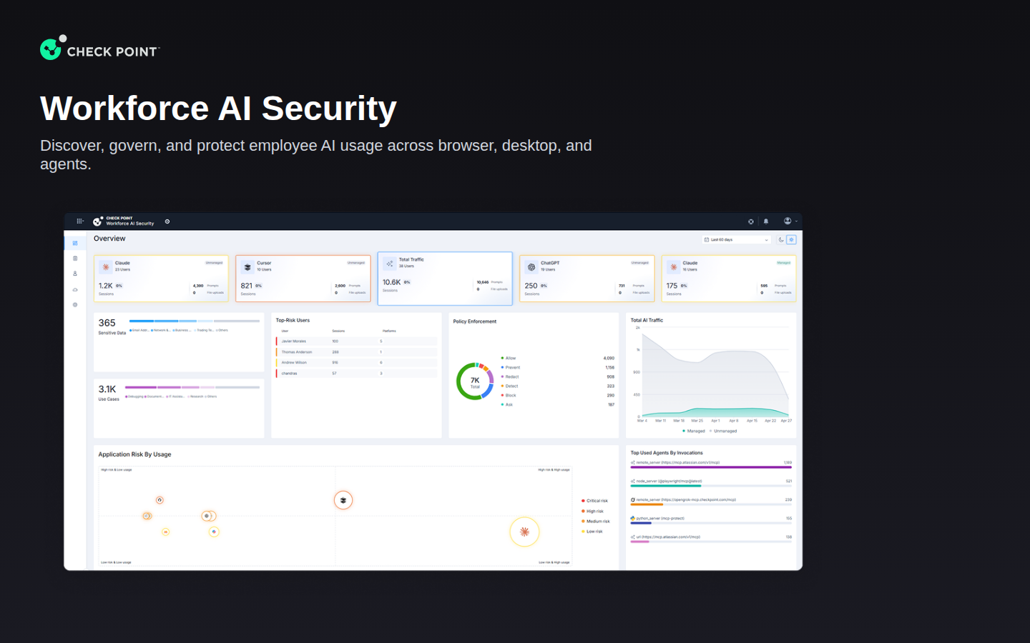The height and width of the screenshot is (643, 1030).
Task: Click the node_server playwright agent row
Action: point(711,483)
